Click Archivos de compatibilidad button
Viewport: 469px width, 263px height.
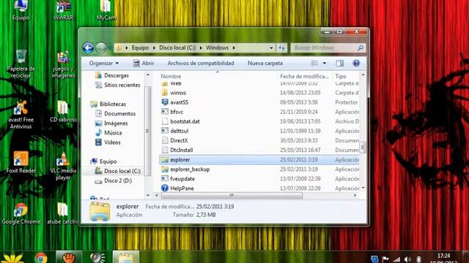(x=201, y=64)
